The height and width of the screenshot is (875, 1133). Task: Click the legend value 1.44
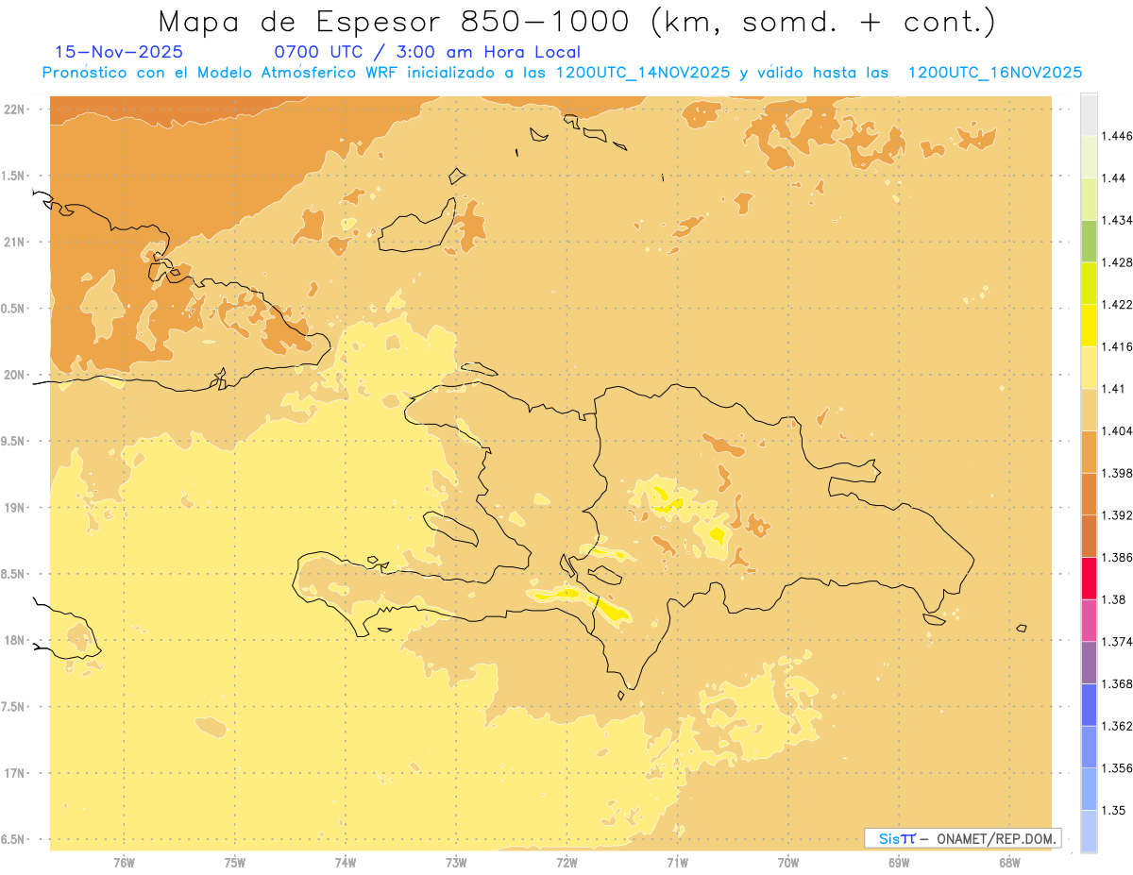coord(1115,178)
